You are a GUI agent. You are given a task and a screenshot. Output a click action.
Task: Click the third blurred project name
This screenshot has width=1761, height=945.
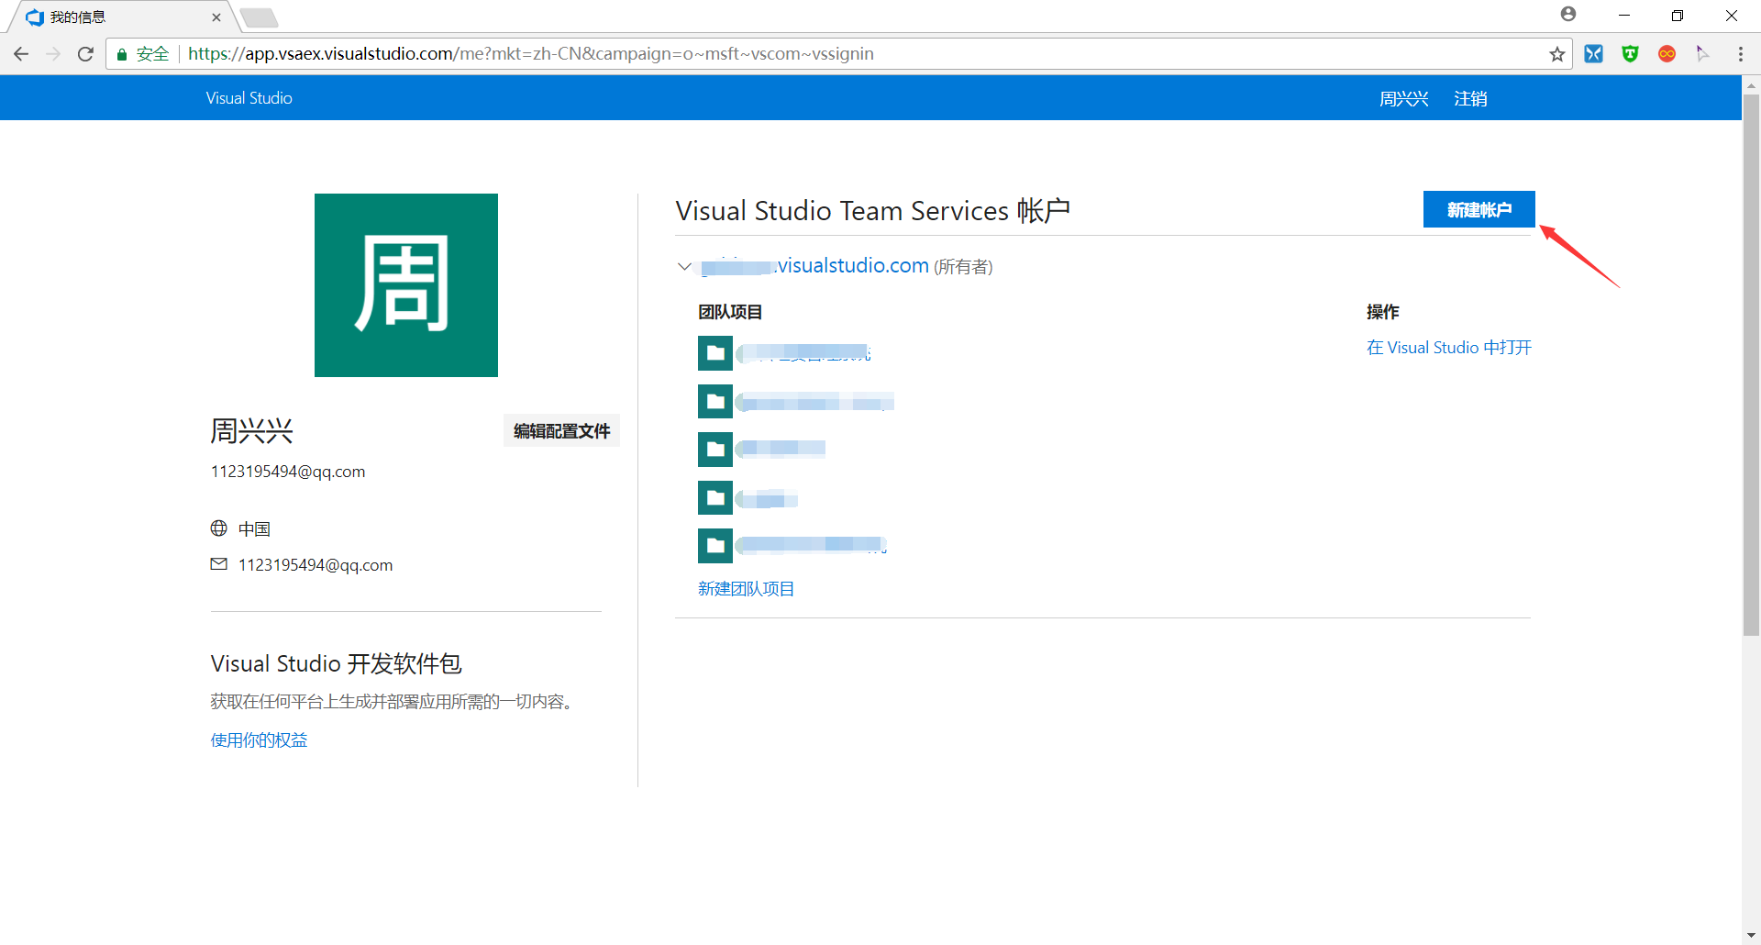pos(781,450)
